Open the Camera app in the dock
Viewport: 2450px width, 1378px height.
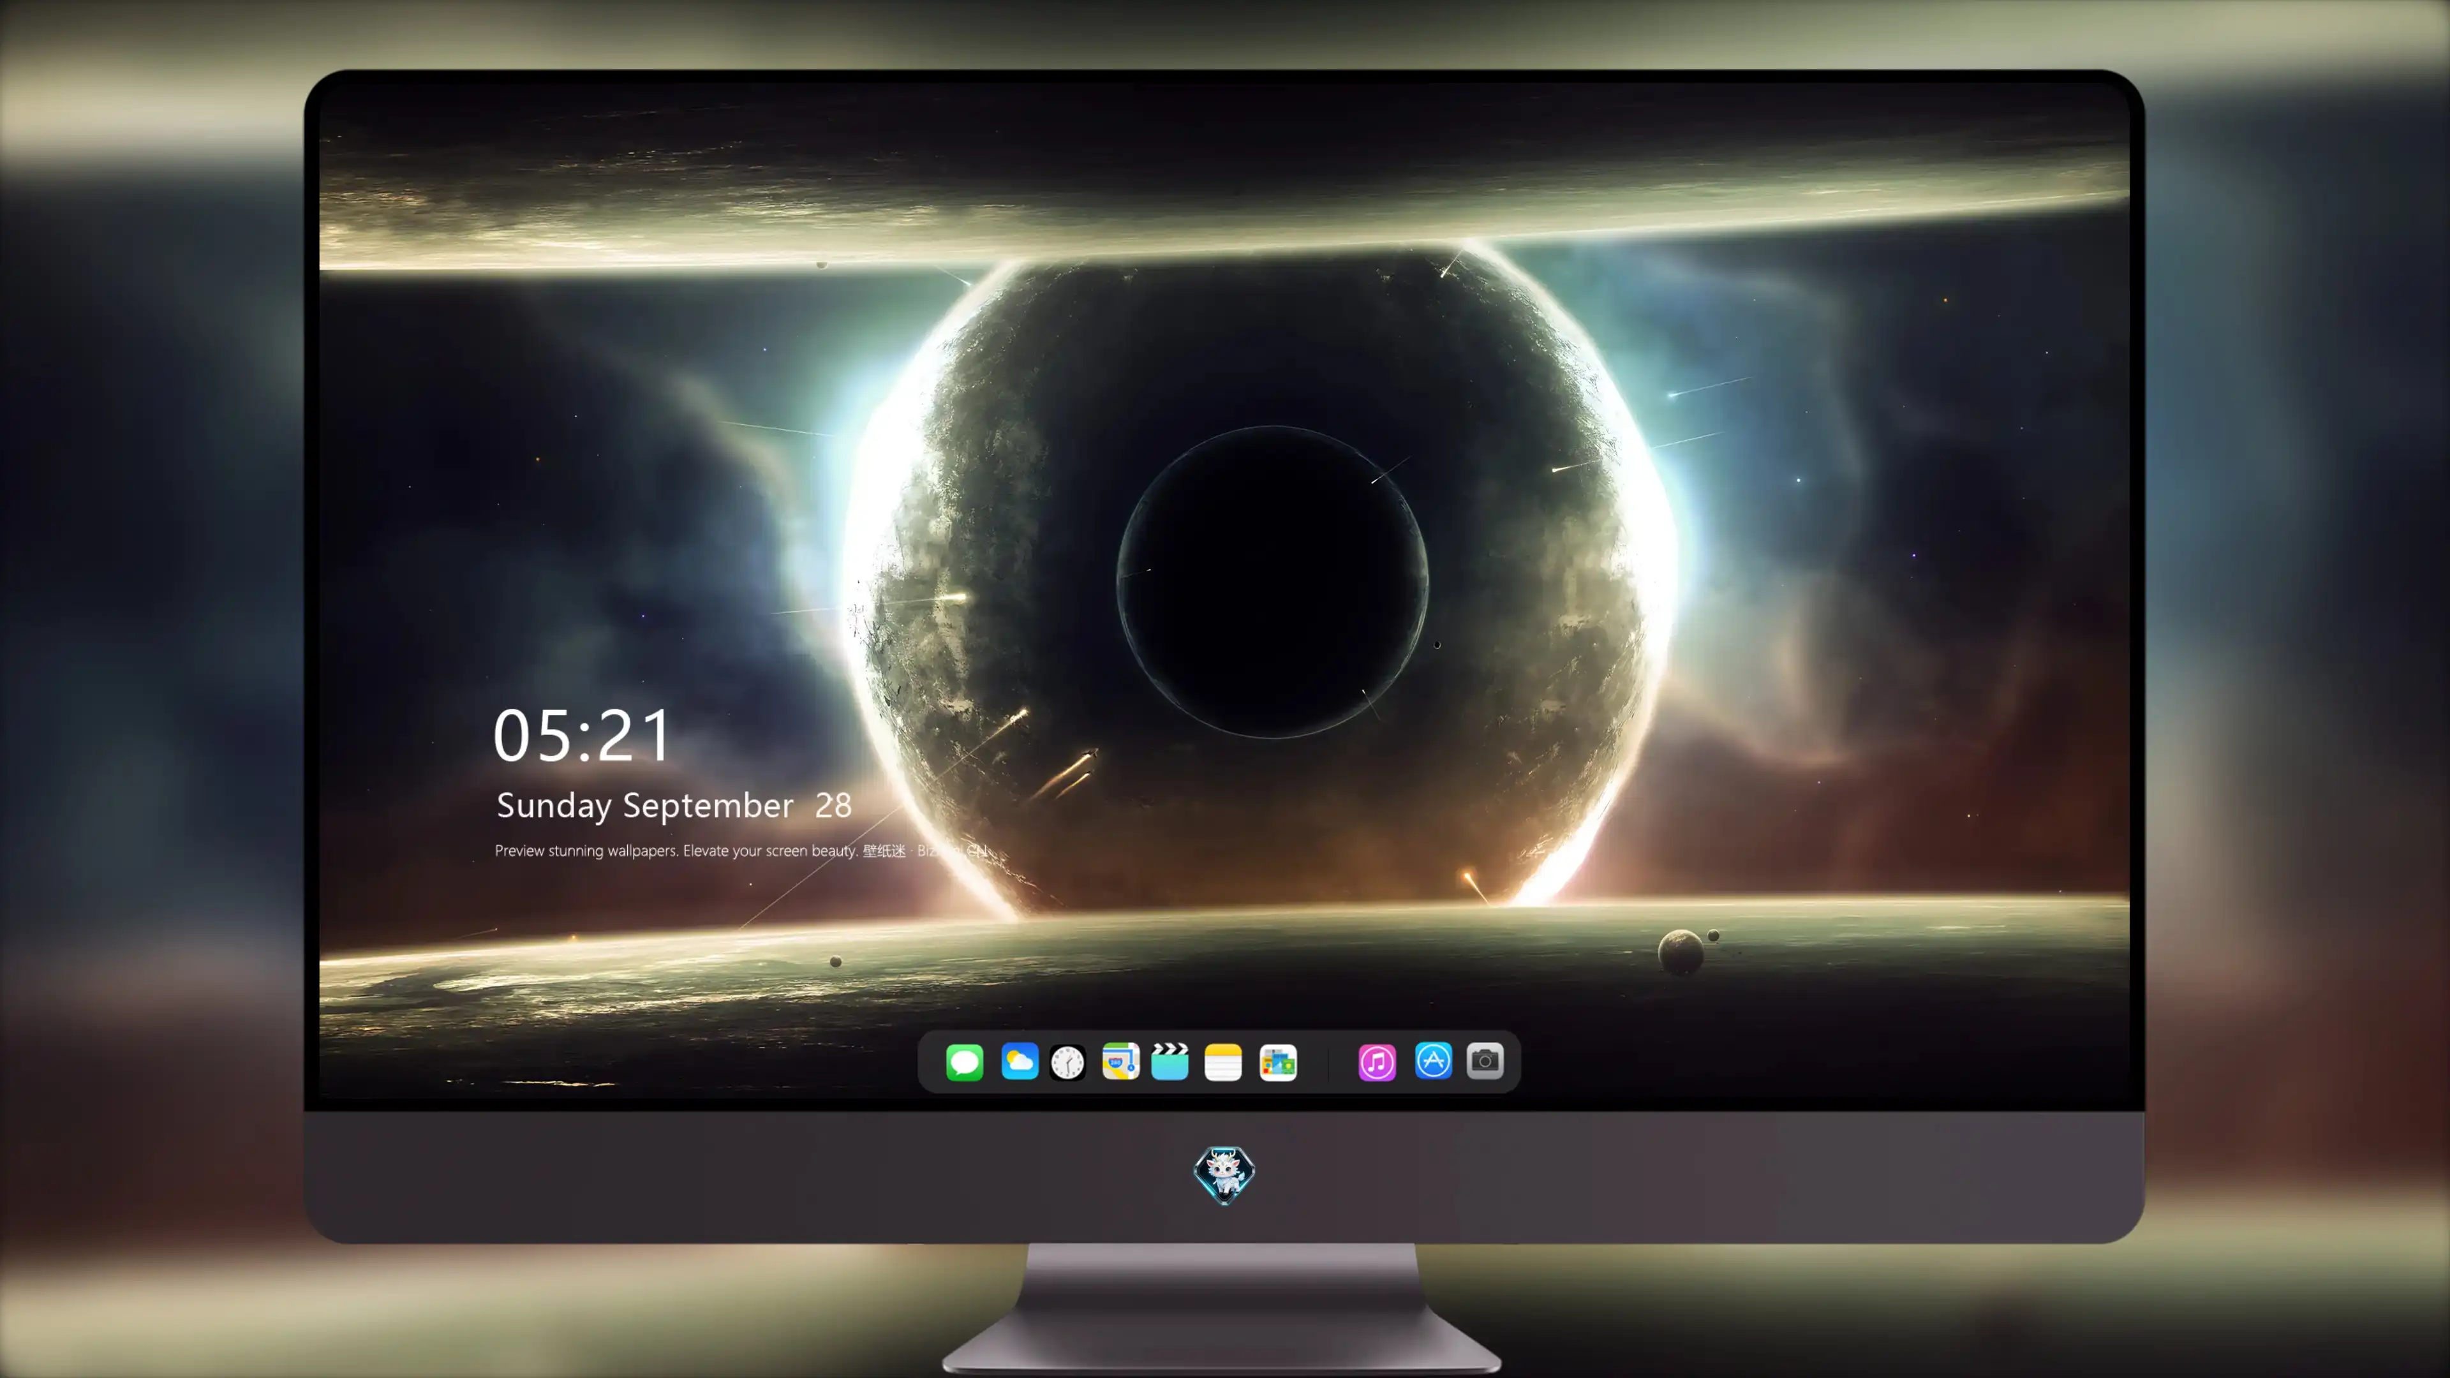click(x=1485, y=1060)
